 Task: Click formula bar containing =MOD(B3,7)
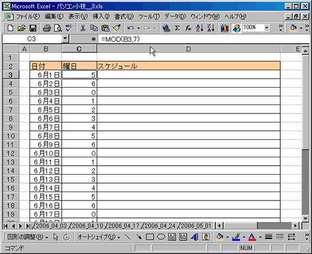pos(203,39)
